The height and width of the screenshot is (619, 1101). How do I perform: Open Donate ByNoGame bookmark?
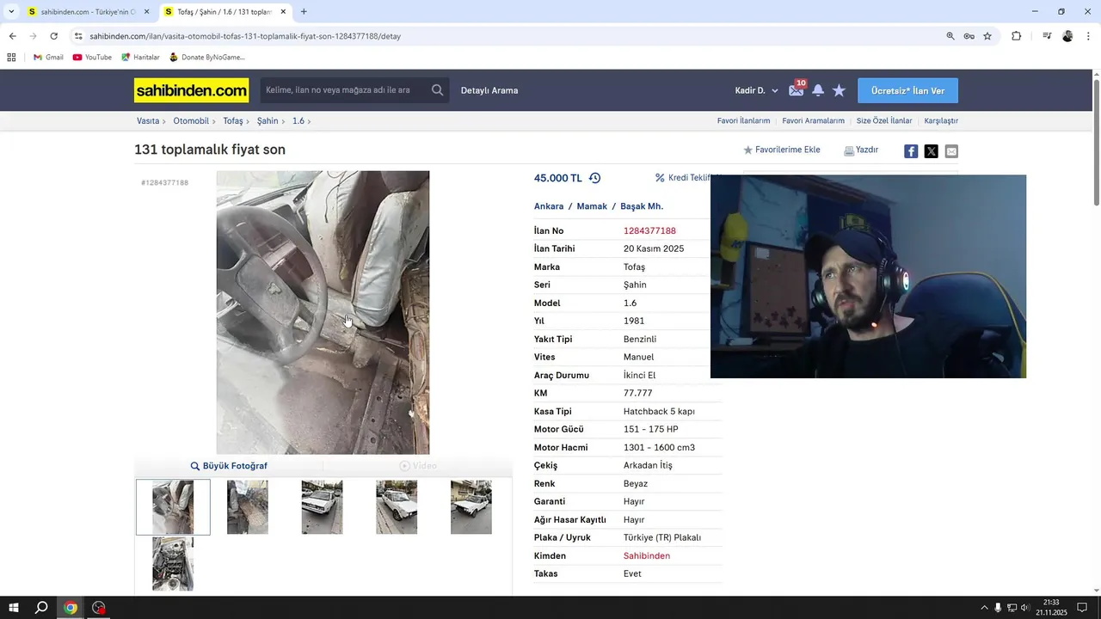tap(206, 58)
